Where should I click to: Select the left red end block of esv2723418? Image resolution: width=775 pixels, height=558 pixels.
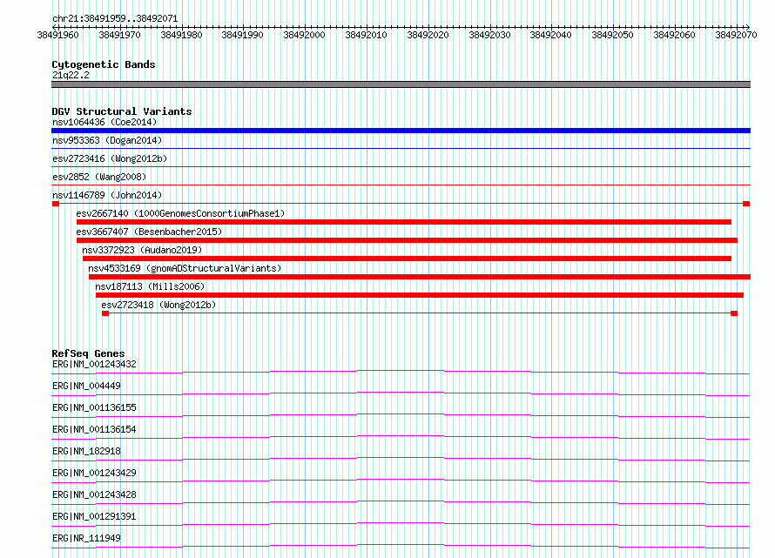click(105, 313)
